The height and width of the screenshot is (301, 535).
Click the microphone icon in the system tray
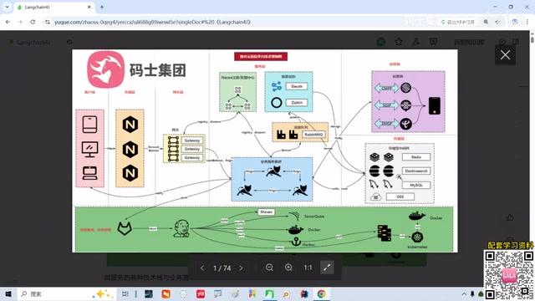[472, 293]
